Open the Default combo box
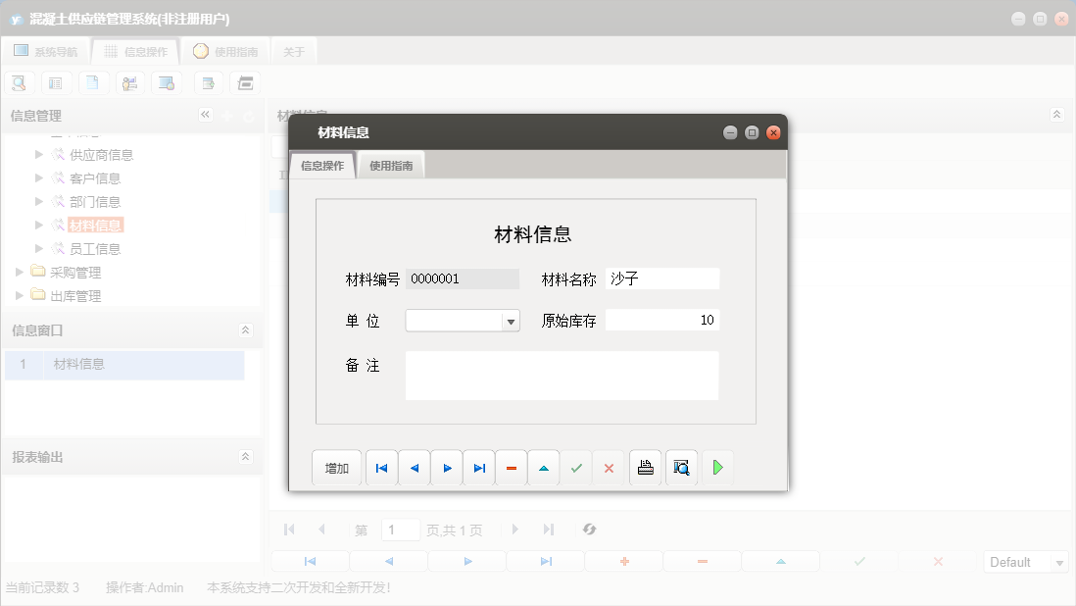This screenshot has width=1076, height=606. [1025, 562]
